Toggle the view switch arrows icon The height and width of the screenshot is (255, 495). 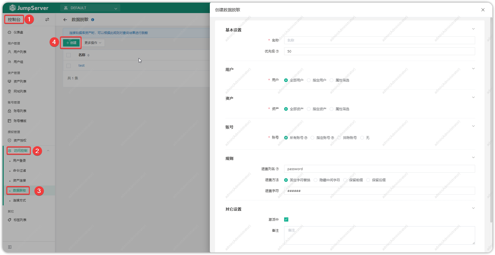(47, 20)
